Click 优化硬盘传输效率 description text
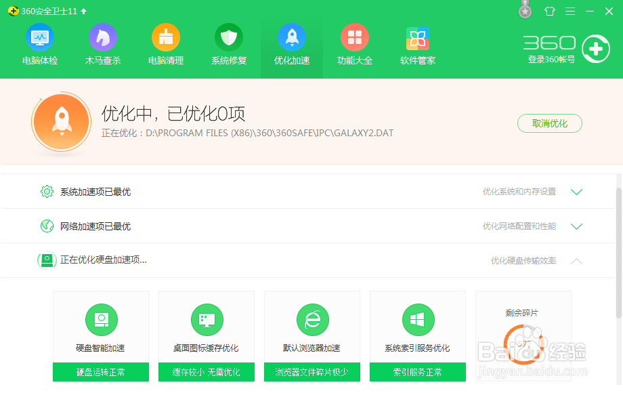 [523, 261]
